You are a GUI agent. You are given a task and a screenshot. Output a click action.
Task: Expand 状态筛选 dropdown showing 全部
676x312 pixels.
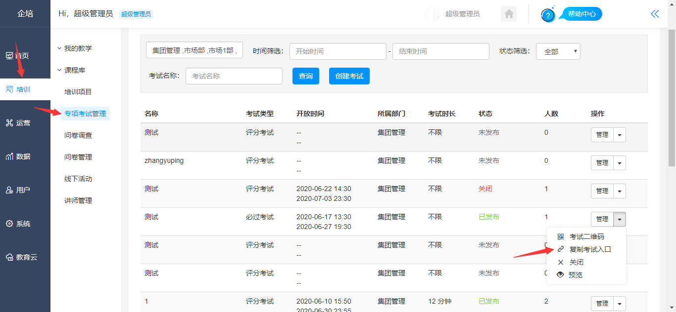pyautogui.click(x=558, y=51)
